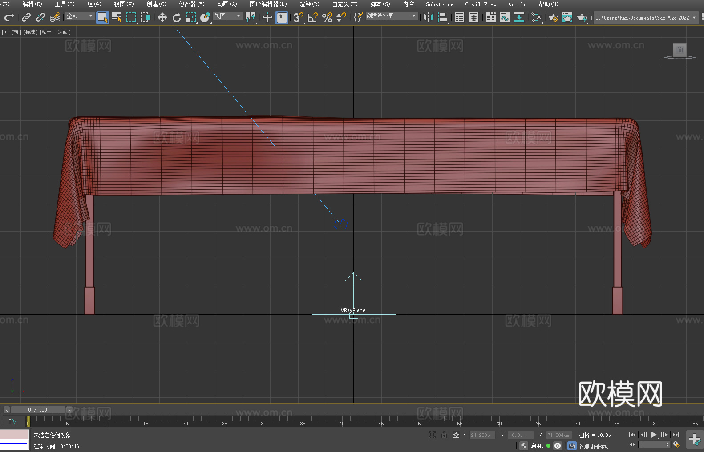
Task: Click the X coordinate field
Action: tap(483, 435)
